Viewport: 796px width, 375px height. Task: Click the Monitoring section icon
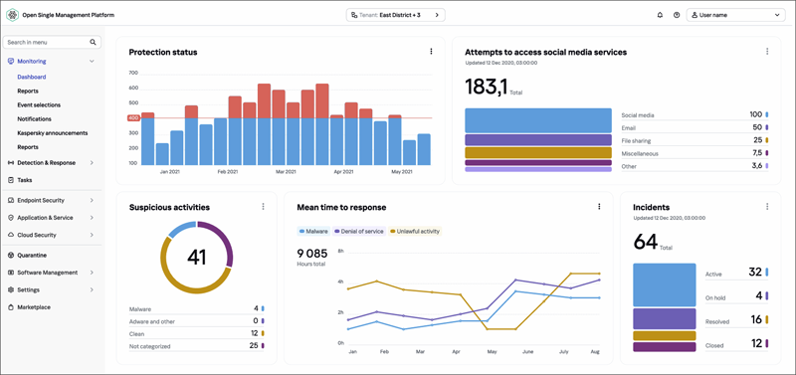[x=11, y=62]
